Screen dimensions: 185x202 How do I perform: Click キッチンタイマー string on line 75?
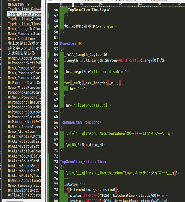pos(150,173)
